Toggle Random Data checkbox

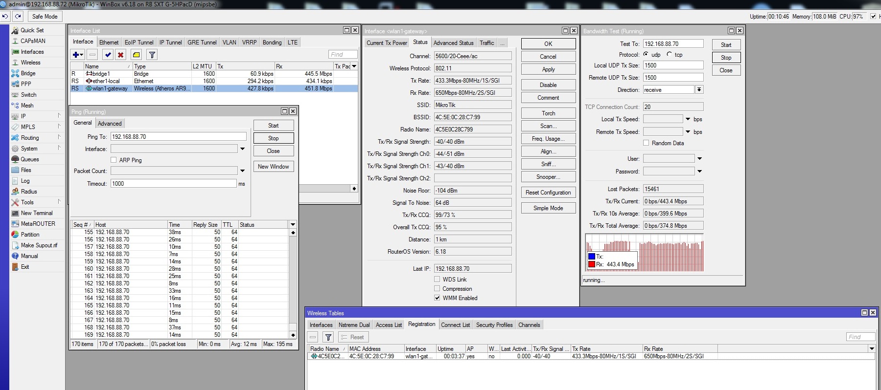[x=646, y=143]
